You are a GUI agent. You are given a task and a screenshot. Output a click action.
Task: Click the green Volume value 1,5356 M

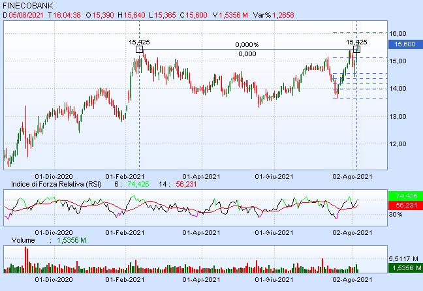tap(72, 240)
